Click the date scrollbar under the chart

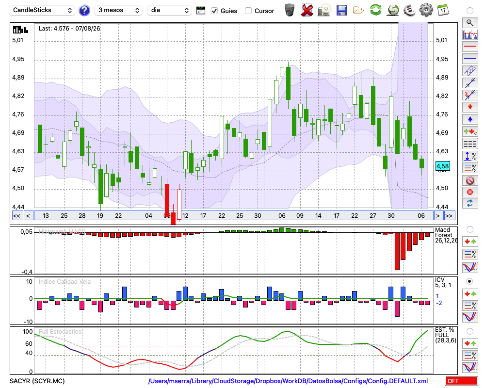[234, 216]
